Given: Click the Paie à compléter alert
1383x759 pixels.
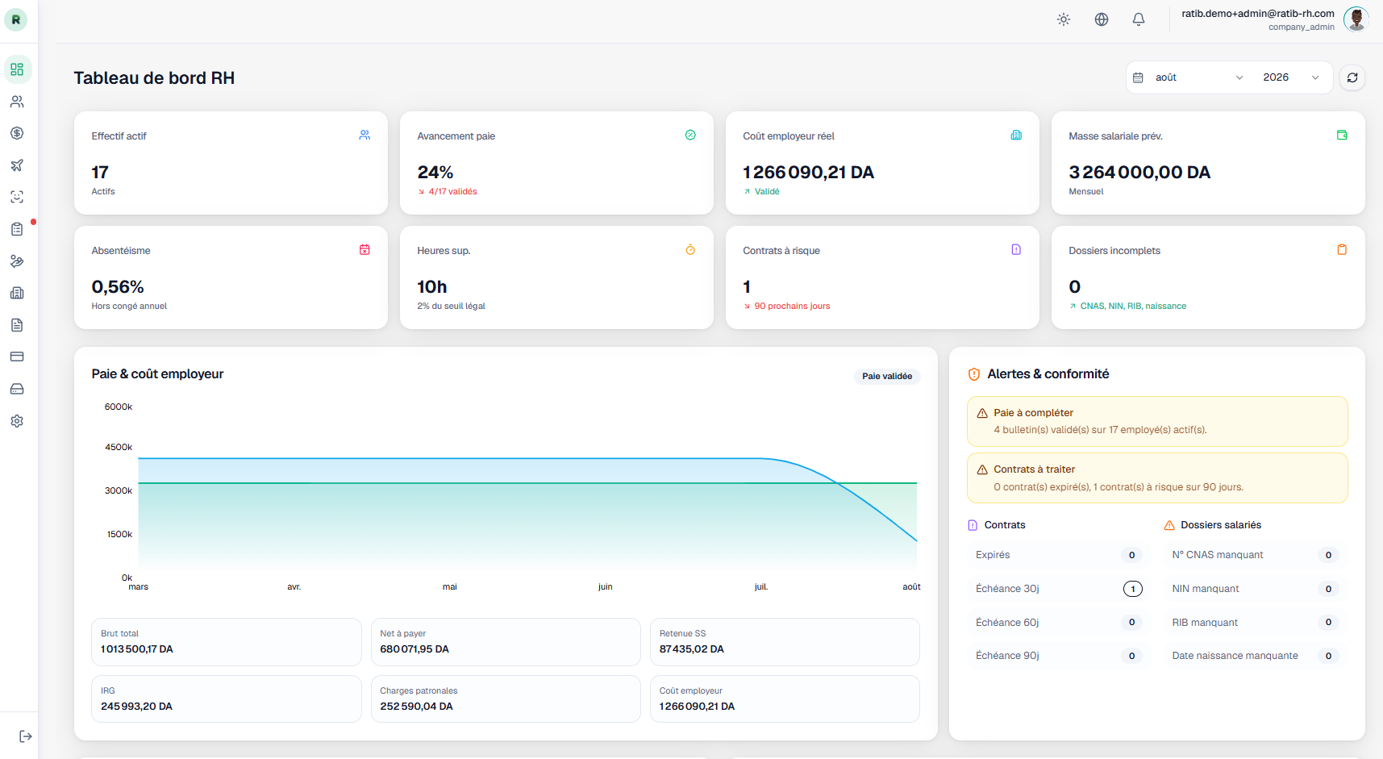Looking at the screenshot, I should 1157,421.
